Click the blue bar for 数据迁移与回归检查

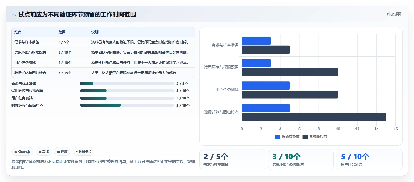[266, 108]
